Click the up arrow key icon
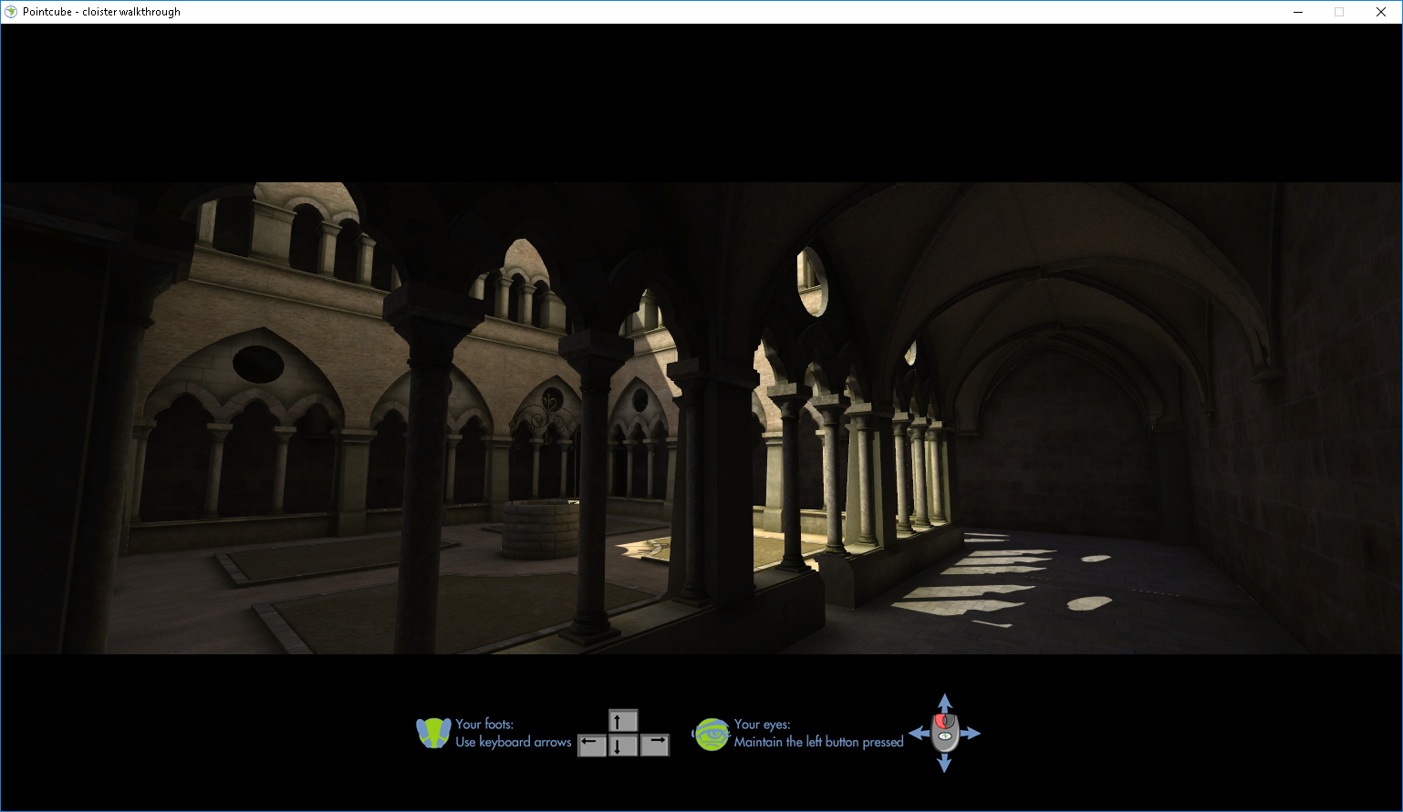The height and width of the screenshot is (812, 1403). [623, 721]
